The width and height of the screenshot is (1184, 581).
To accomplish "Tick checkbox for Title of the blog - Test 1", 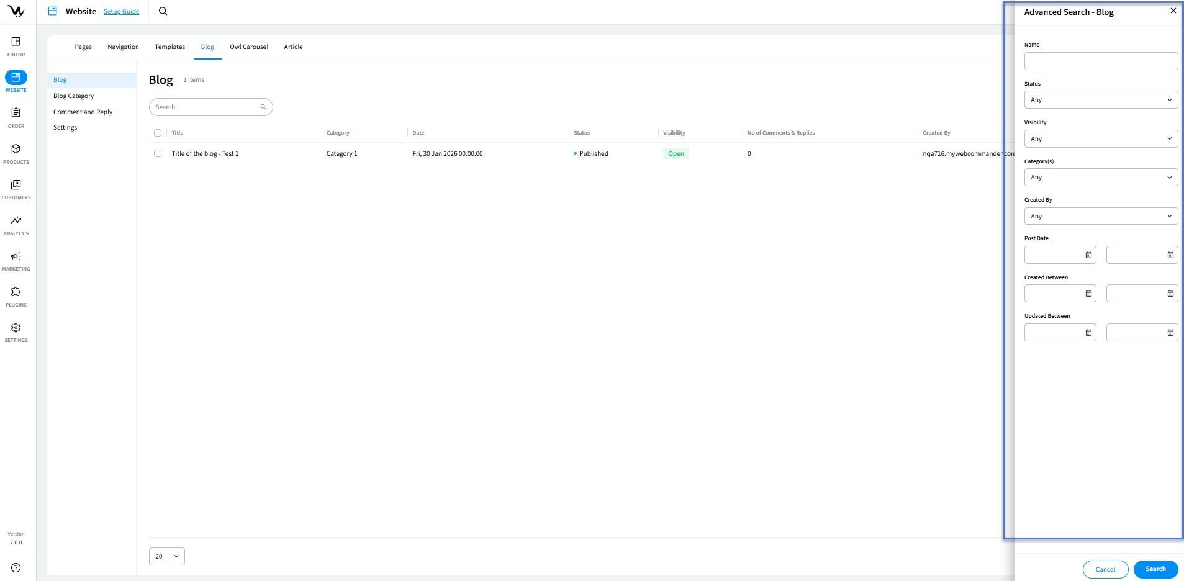I will pos(158,153).
